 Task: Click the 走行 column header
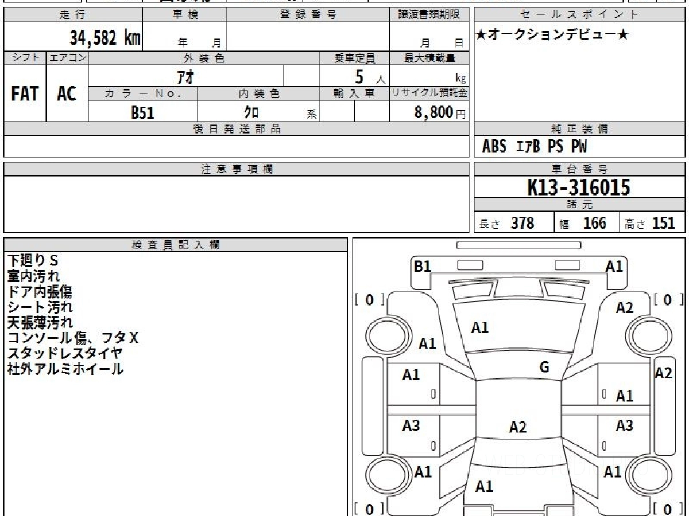click(x=73, y=15)
